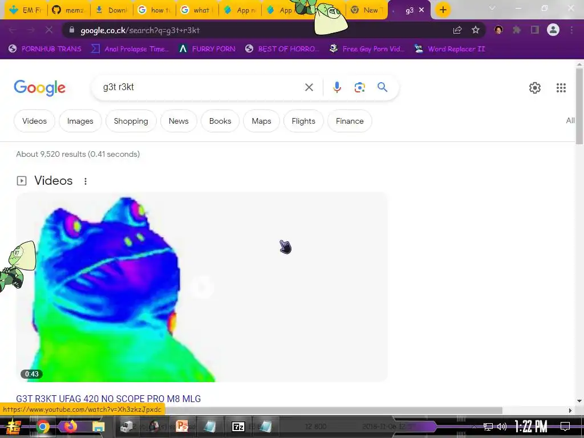Filter results by Flights

303,121
